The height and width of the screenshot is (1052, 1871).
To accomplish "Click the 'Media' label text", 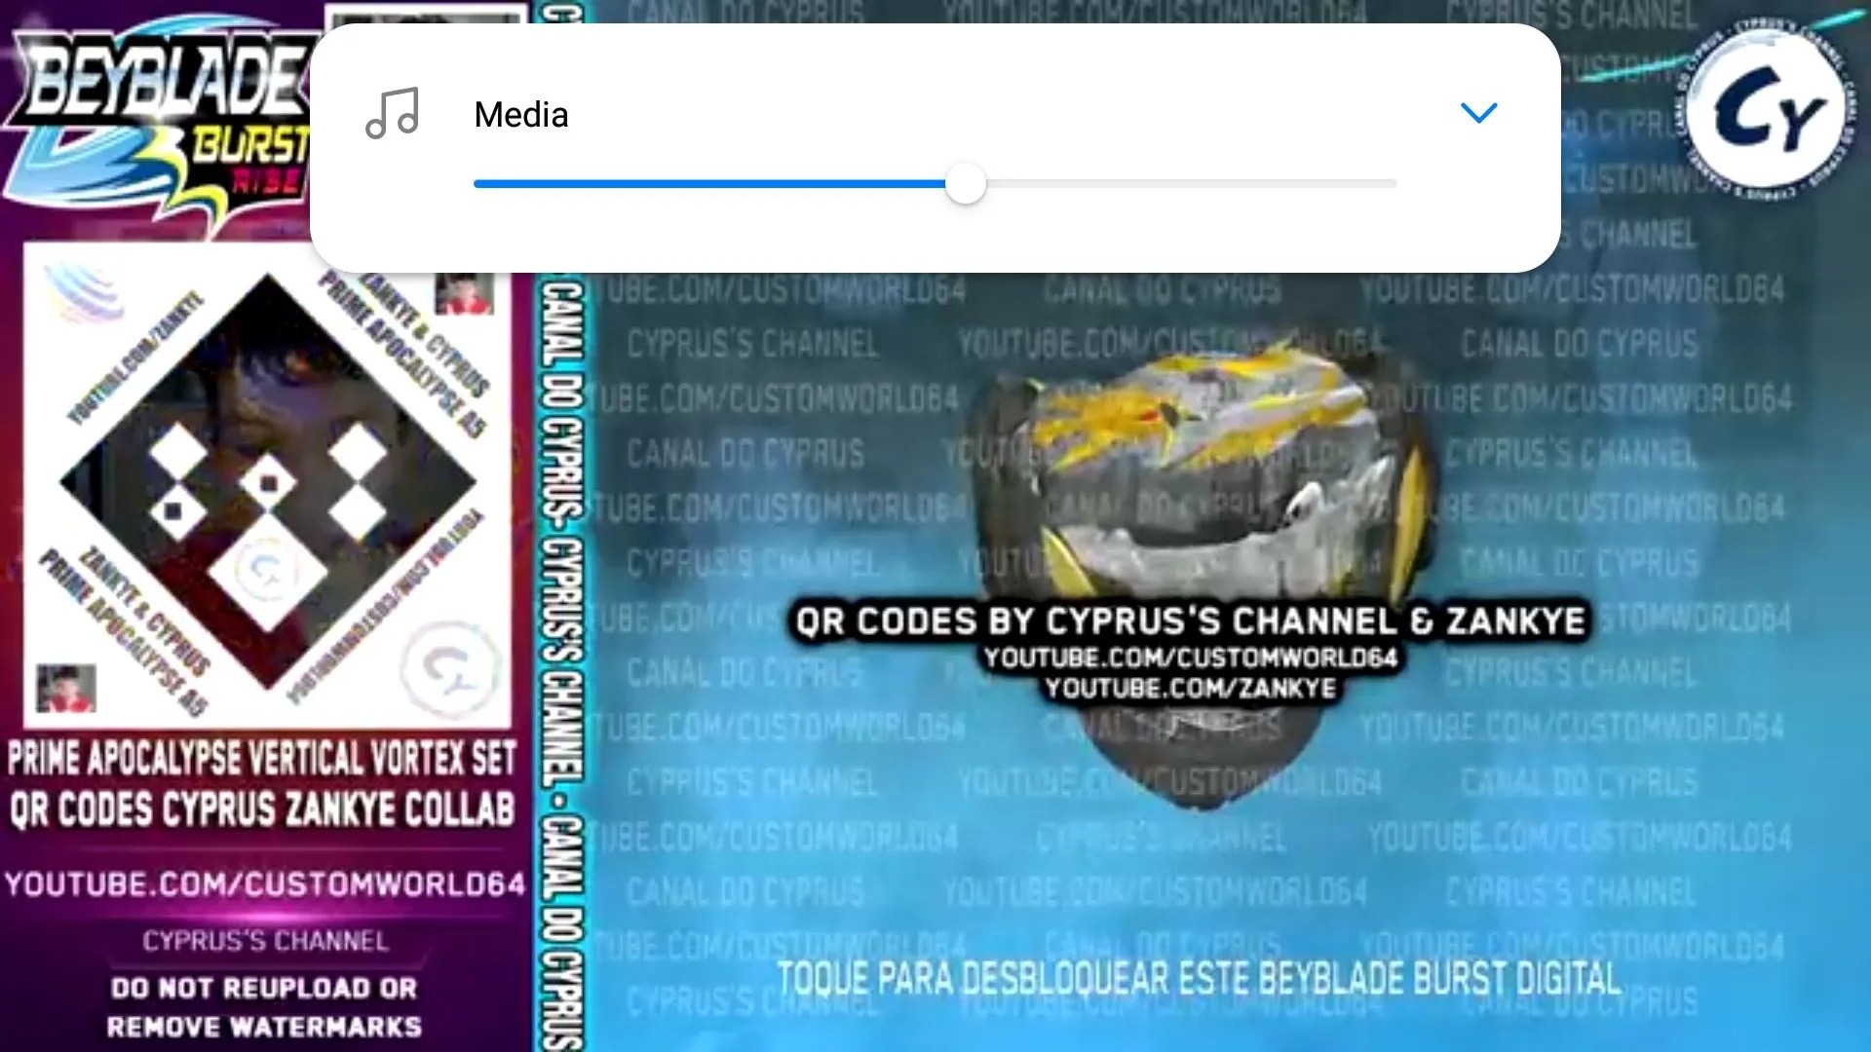I will pyautogui.click(x=521, y=115).
